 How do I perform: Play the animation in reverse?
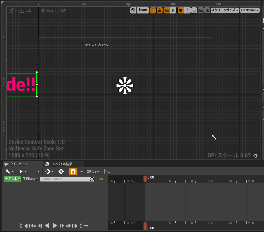click(47, 226)
